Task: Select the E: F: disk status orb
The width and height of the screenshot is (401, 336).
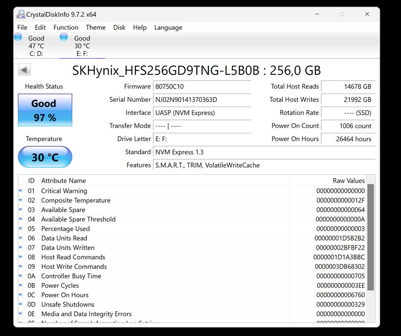Action: point(64,38)
